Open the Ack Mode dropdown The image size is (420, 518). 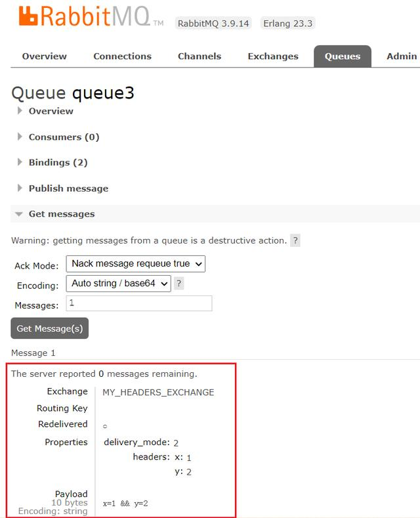pos(135,263)
